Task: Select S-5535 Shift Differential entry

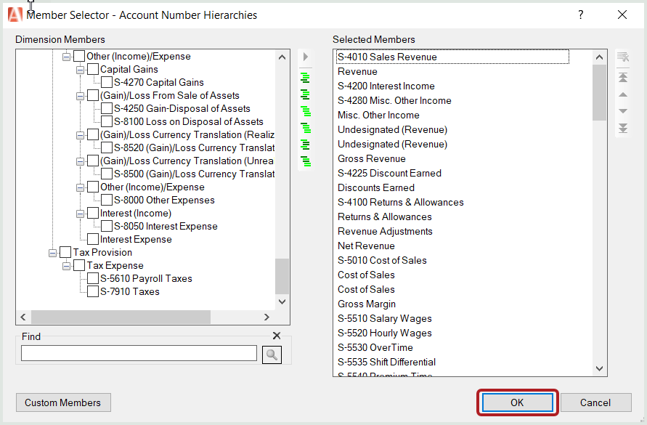Action: [x=386, y=362]
